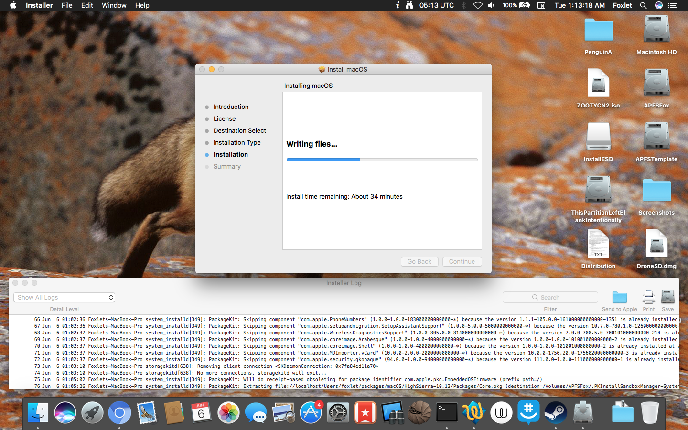
Task: Open the Window menu
Action: point(114,5)
